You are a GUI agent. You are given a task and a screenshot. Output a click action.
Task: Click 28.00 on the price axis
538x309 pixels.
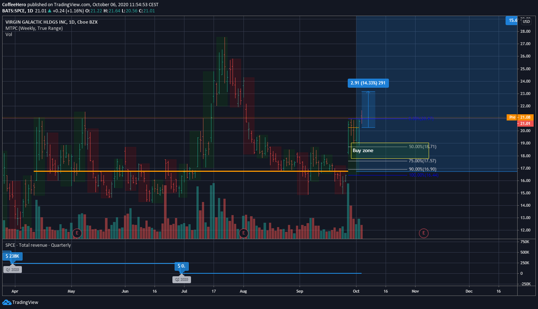(x=525, y=32)
